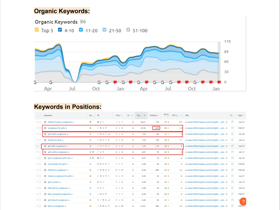Click the 66.01 traffic value in first row

coord(143,122)
